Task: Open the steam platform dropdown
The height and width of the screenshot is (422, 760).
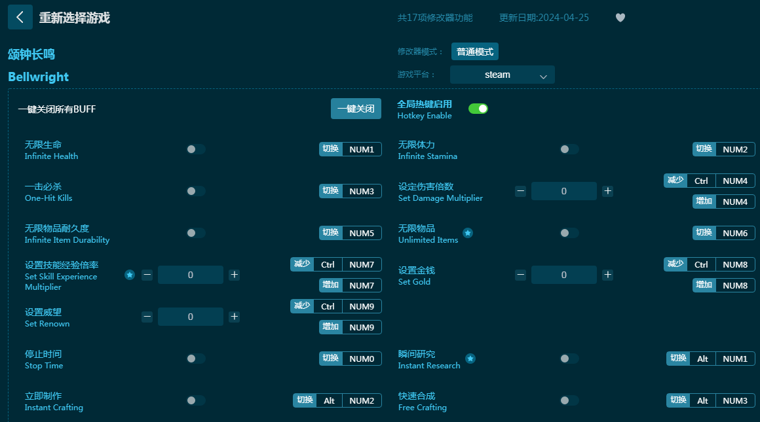Action: coord(502,75)
